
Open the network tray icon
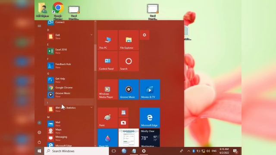tap(203, 151)
